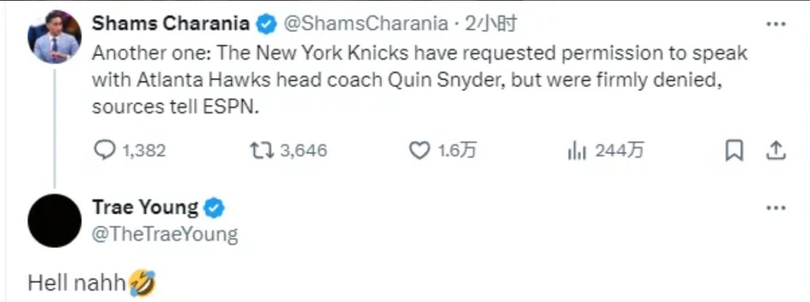Screen dimensions: 810x302
Task: Click the "Hell nahh" reply text
Action: [77, 283]
